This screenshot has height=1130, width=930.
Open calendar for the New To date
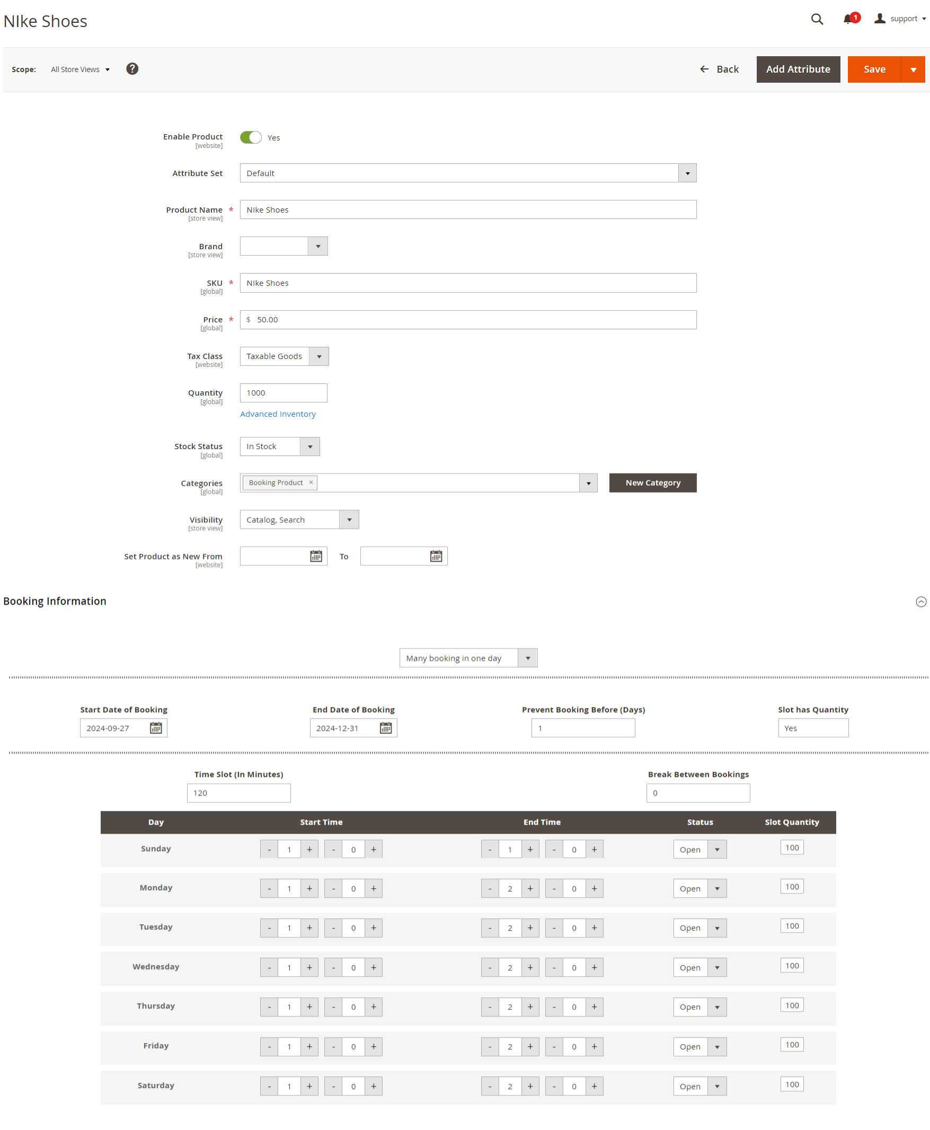436,556
